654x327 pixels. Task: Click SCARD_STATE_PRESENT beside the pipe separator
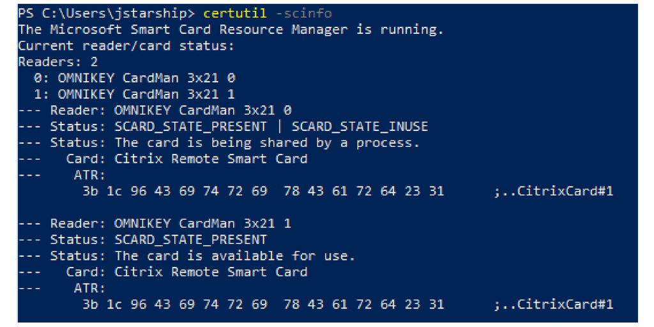(190, 126)
